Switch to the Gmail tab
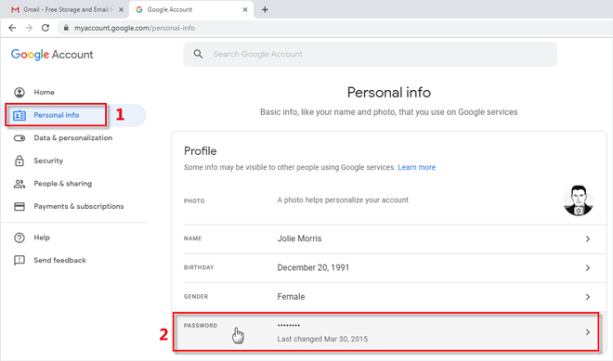This screenshot has width=613, height=361. point(64,9)
